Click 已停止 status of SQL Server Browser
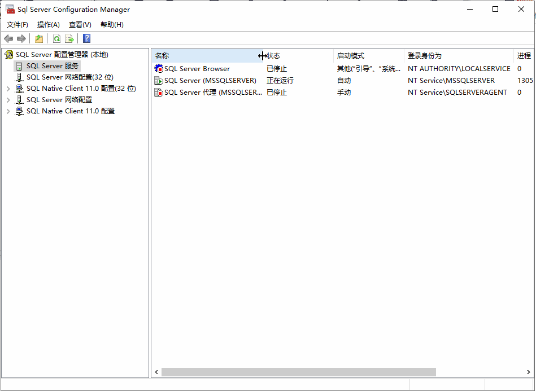The width and height of the screenshot is (536, 391). [277, 69]
